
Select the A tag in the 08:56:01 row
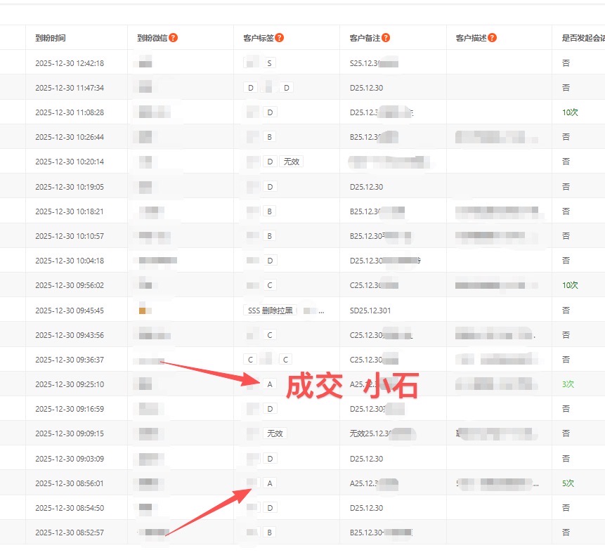pyautogui.click(x=270, y=483)
